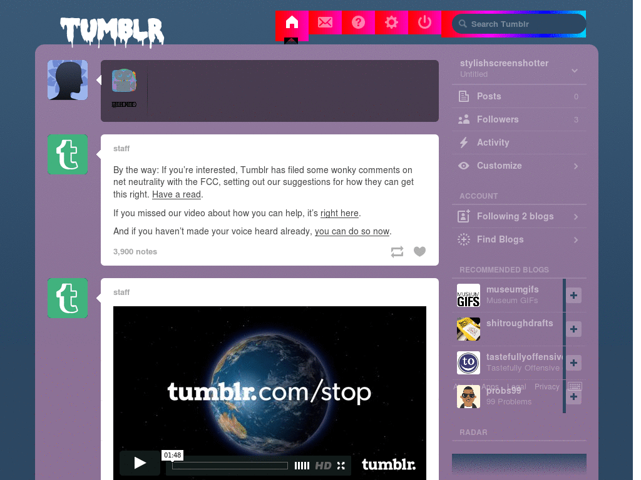Image resolution: width=641 pixels, height=480 pixels.
Task: Click the museumgifs blog name
Action: click(512, 289)
